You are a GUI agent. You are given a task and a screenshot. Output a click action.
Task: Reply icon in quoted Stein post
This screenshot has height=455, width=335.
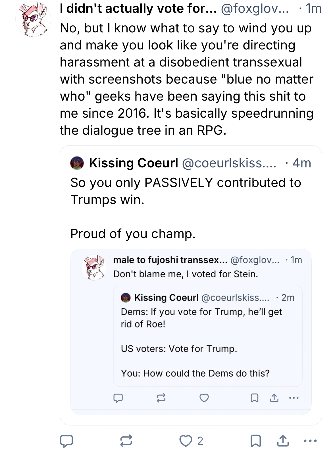118,398
